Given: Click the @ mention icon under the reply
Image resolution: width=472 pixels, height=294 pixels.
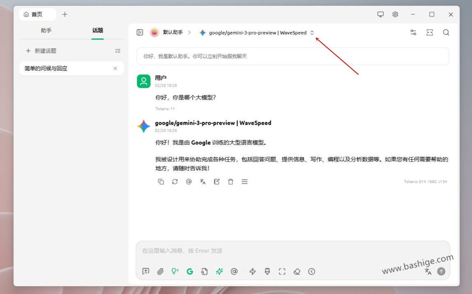Looking at the screenshot, I should click(x=189, y=182).
